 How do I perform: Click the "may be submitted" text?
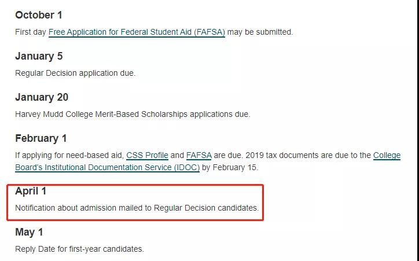tap(260, 32)
